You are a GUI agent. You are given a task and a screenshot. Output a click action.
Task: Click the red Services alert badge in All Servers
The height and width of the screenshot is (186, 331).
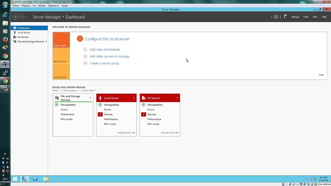pyautogui.click(x=144, y=114)
